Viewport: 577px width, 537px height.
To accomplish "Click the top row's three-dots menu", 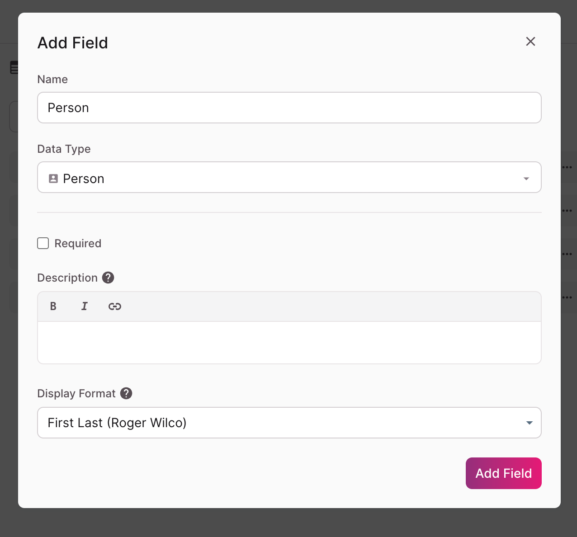I will [567, 167].
